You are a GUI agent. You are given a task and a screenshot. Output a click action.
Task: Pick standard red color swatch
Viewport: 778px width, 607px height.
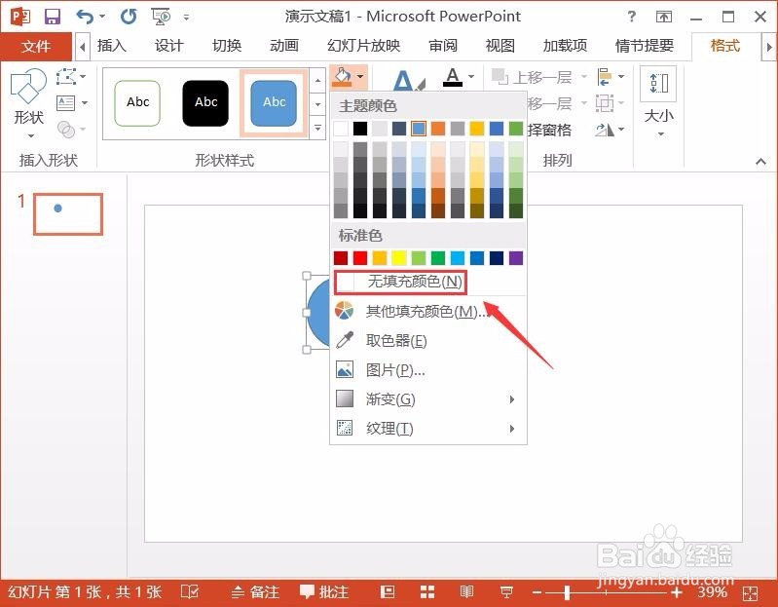[360, 258]
